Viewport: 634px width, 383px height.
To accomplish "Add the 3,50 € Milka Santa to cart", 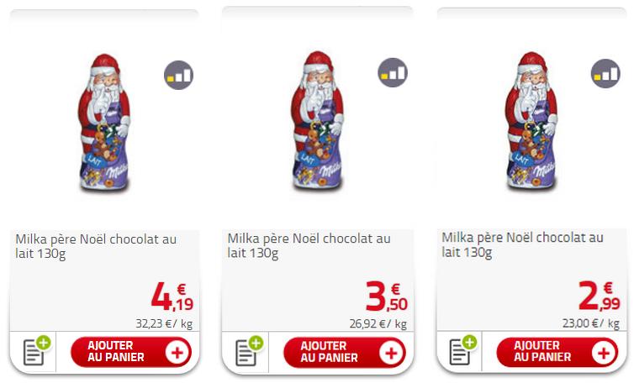I will 345,352.
